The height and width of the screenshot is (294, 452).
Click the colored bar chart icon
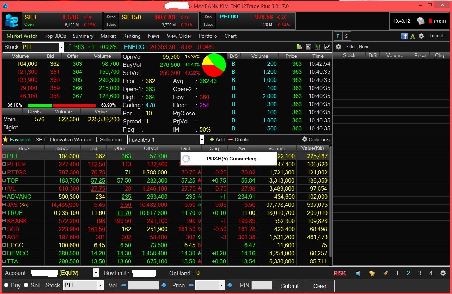(x=299, y=47)
